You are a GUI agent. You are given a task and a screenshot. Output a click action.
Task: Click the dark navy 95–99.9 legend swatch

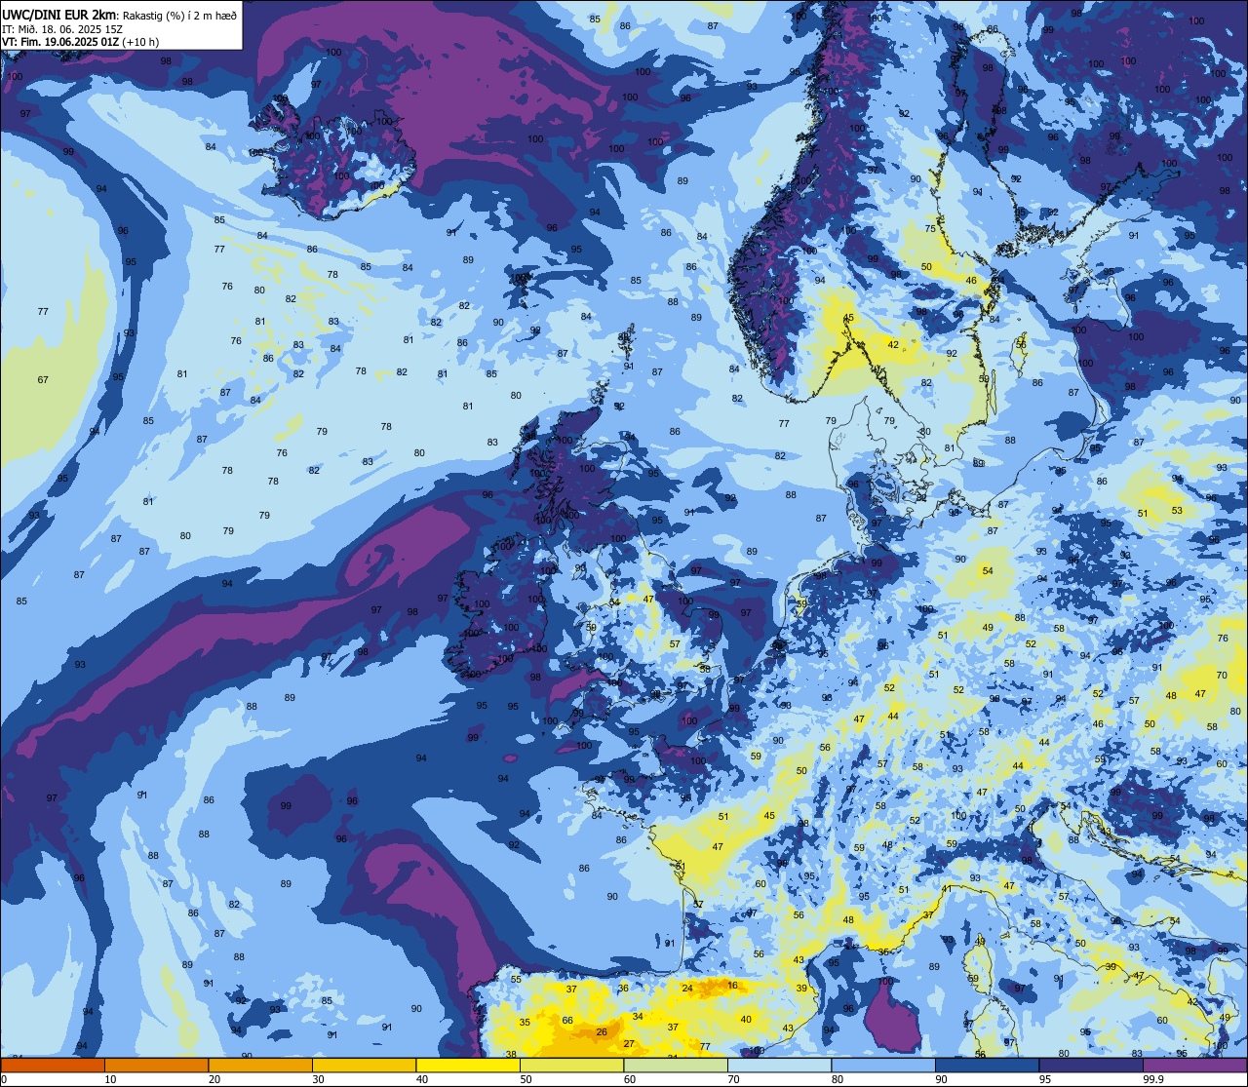pos(1091,1065)
